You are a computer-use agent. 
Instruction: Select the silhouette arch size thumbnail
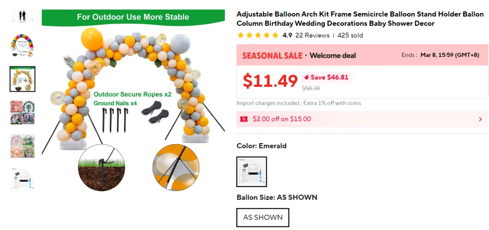22,15
